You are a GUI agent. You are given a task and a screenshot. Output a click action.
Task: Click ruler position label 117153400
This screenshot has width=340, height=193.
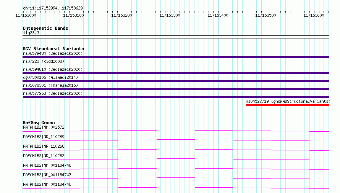pos(218,15)
